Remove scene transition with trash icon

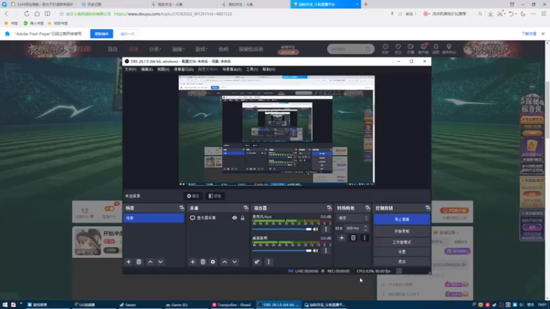[x=353, y=238]
